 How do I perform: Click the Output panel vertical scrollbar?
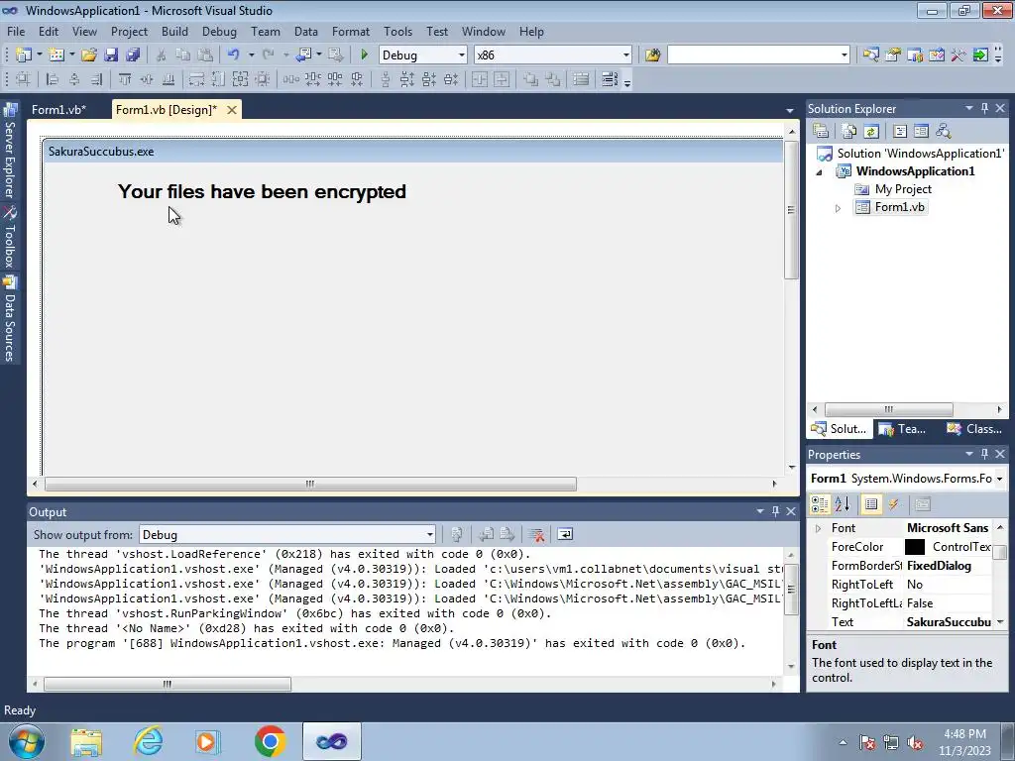pyautogui.click(x=791, y=610)
